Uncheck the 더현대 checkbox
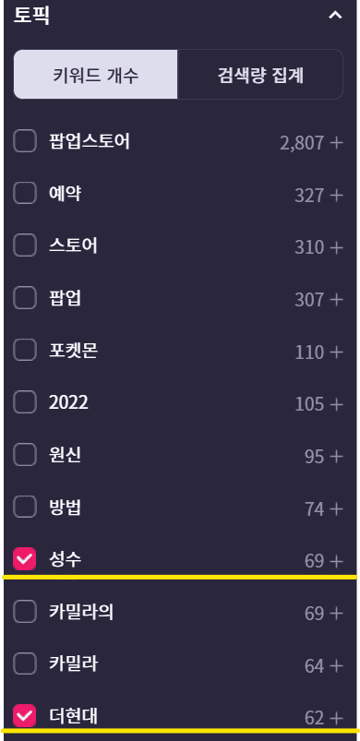The height and width of the screenshot is (741, 360). pos(25,716)
